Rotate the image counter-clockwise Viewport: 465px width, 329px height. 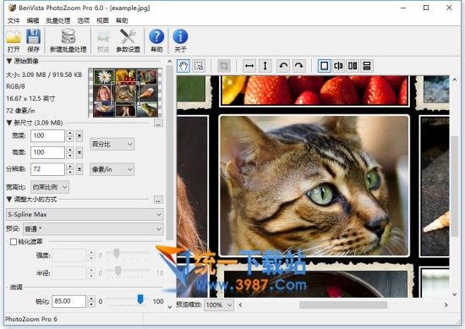click(x=283, y=66)
